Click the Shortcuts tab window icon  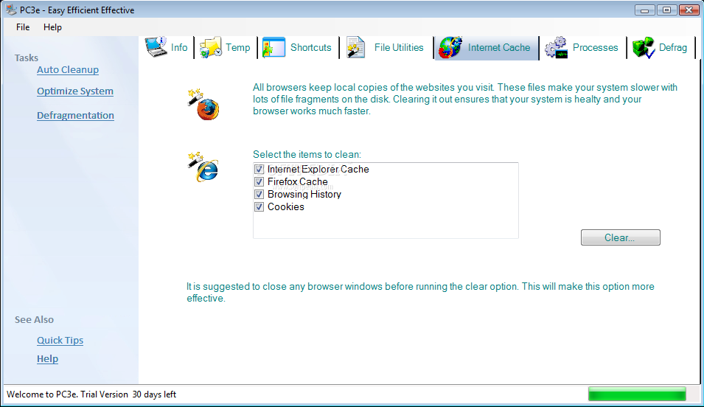point(274,47)
